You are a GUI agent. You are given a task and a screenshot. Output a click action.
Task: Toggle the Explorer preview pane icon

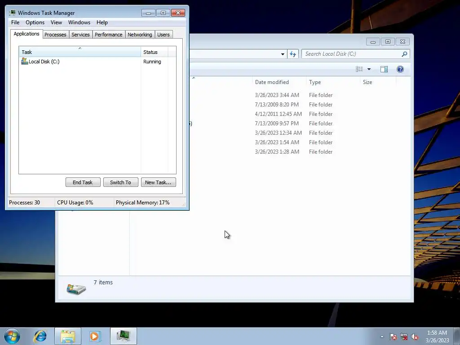pyautogui.click(x=384, y=69)
